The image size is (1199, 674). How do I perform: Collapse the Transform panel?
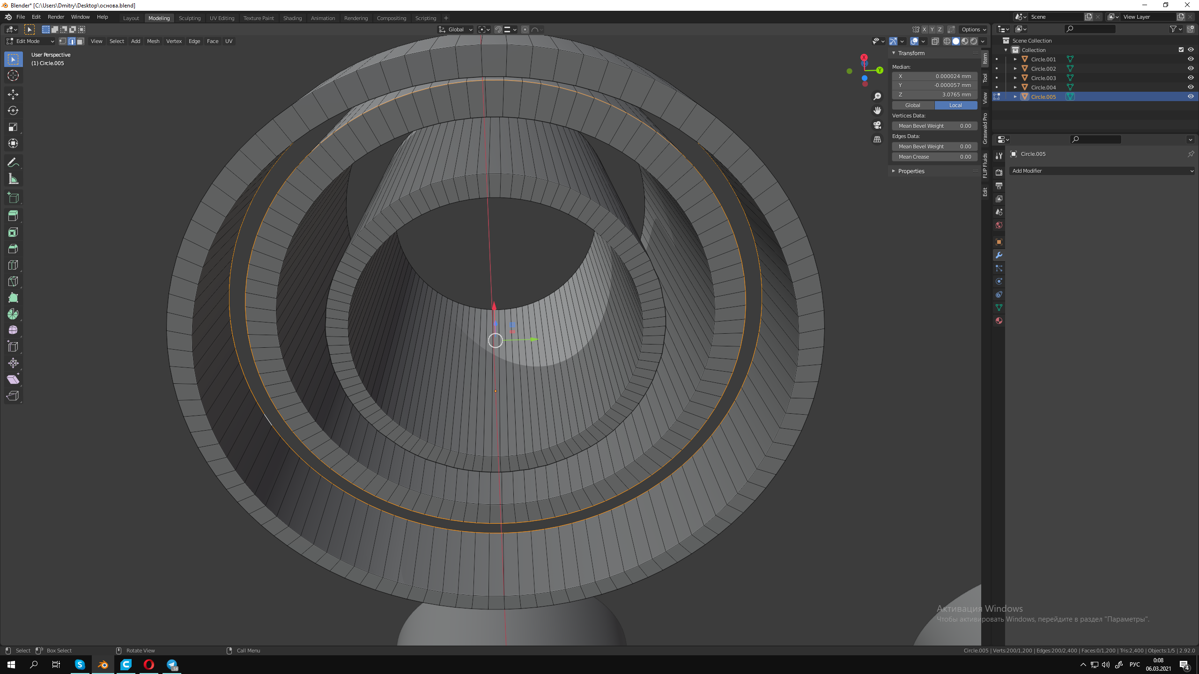[894, 53]
